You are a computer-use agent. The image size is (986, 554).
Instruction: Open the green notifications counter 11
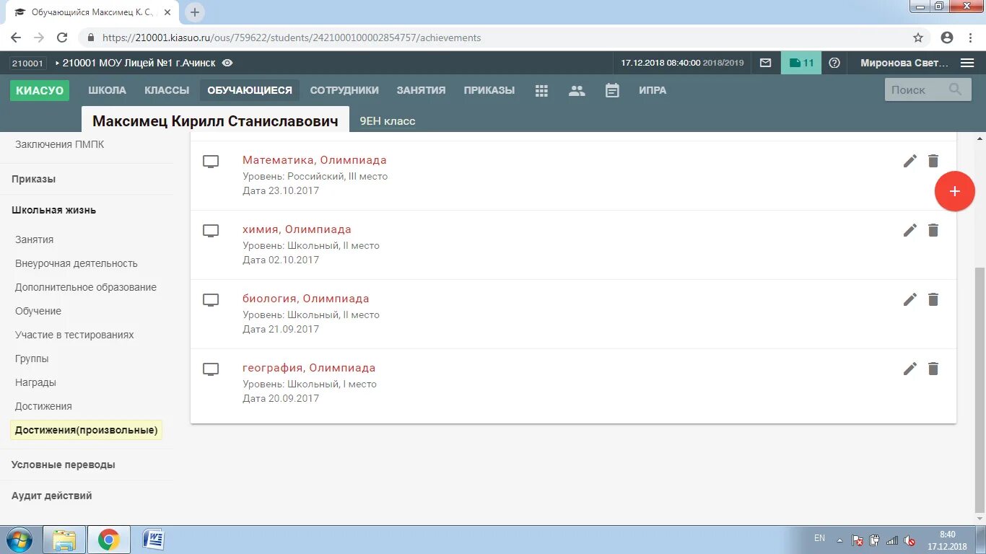pyautogui.click(x=801, y=63)
